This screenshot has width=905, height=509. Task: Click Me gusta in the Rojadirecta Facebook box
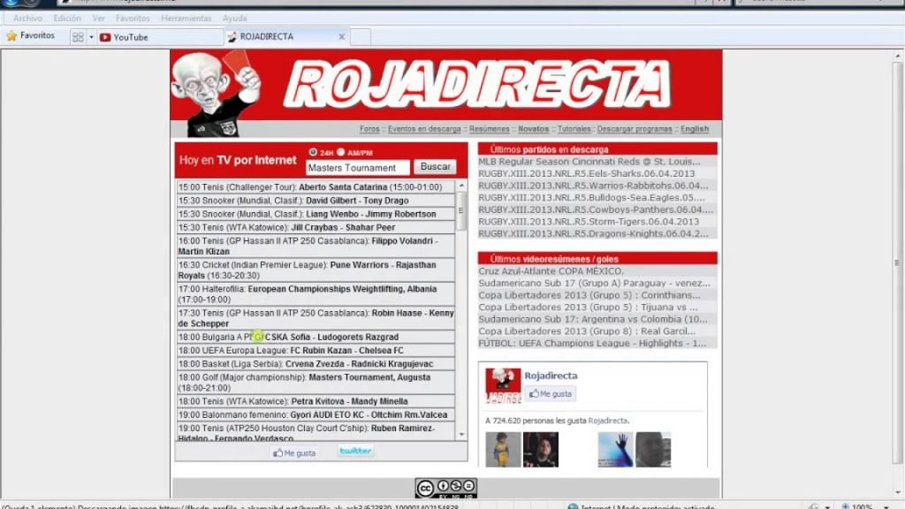click(551, 394)
